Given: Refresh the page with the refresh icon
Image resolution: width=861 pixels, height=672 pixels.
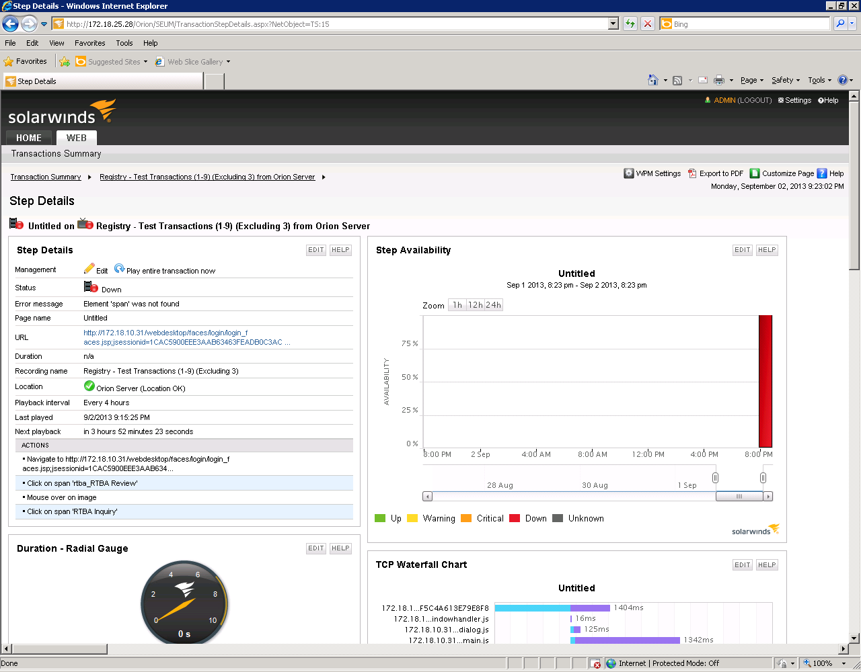Looking at the screenshot, I should click(630, 24).
